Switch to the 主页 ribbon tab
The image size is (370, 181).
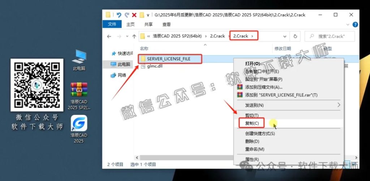click(x=130, y=24)
